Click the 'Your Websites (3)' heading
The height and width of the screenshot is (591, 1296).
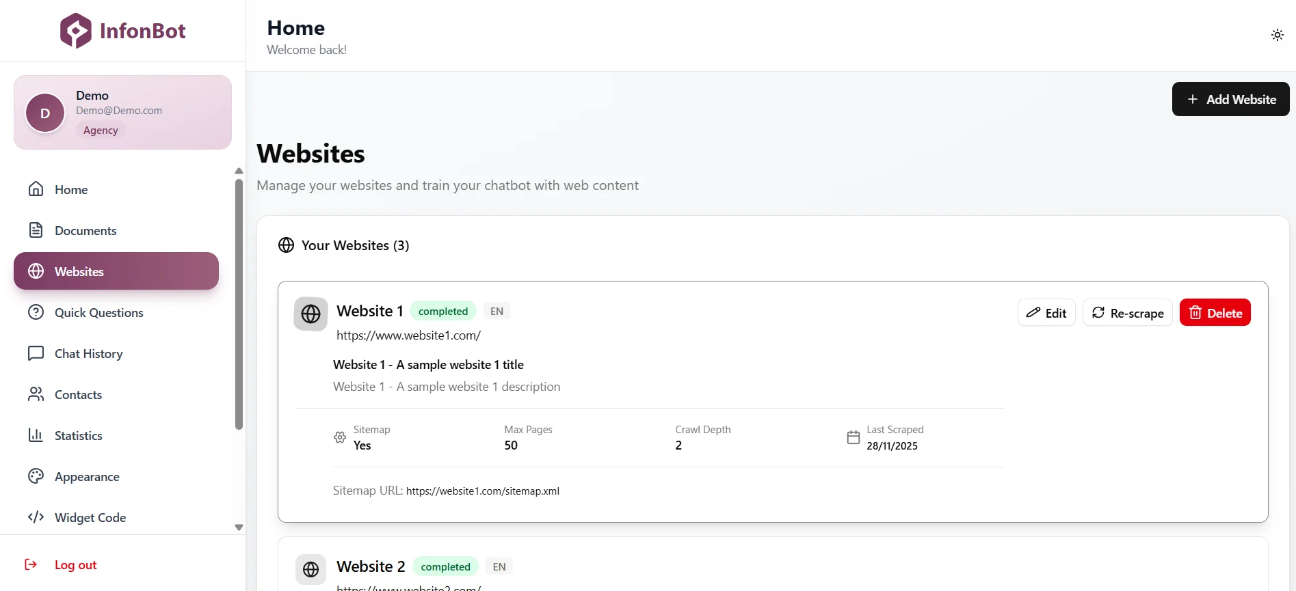coord(355,245)
